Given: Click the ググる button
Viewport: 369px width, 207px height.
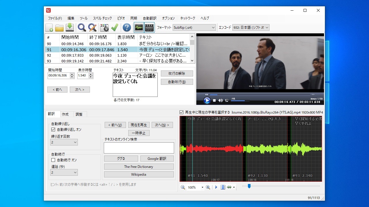Looking at the screenshot, I should point(121,158).
